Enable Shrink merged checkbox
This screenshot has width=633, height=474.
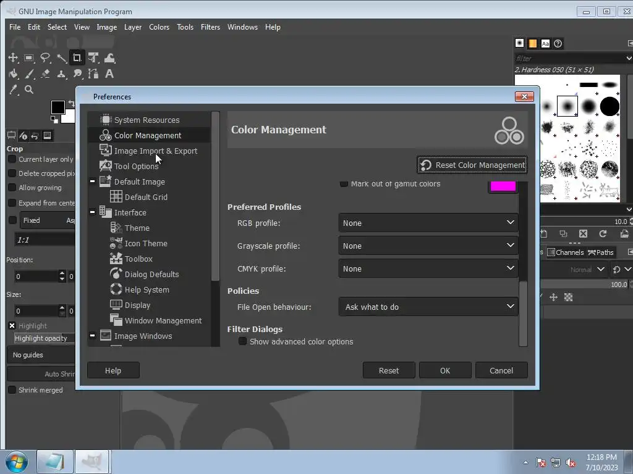(x=12, y=390)
